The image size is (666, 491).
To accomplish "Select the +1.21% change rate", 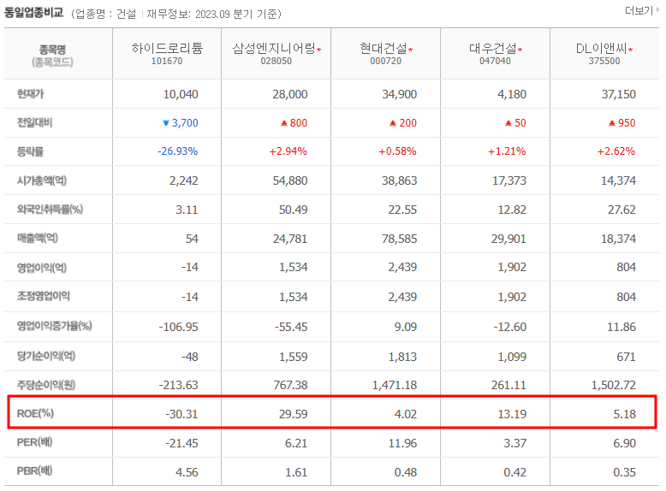I will tap(507, 151).
